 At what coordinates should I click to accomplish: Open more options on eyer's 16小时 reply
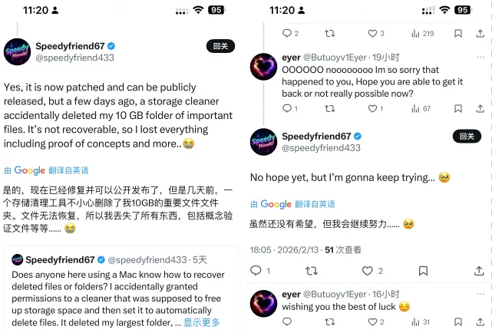coord(480,294)
